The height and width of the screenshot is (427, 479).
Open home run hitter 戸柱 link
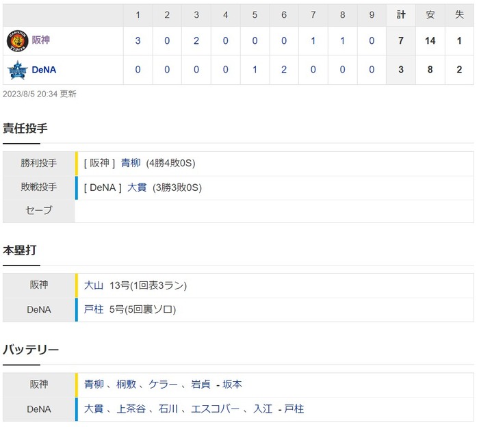click(x=94, y=309)
